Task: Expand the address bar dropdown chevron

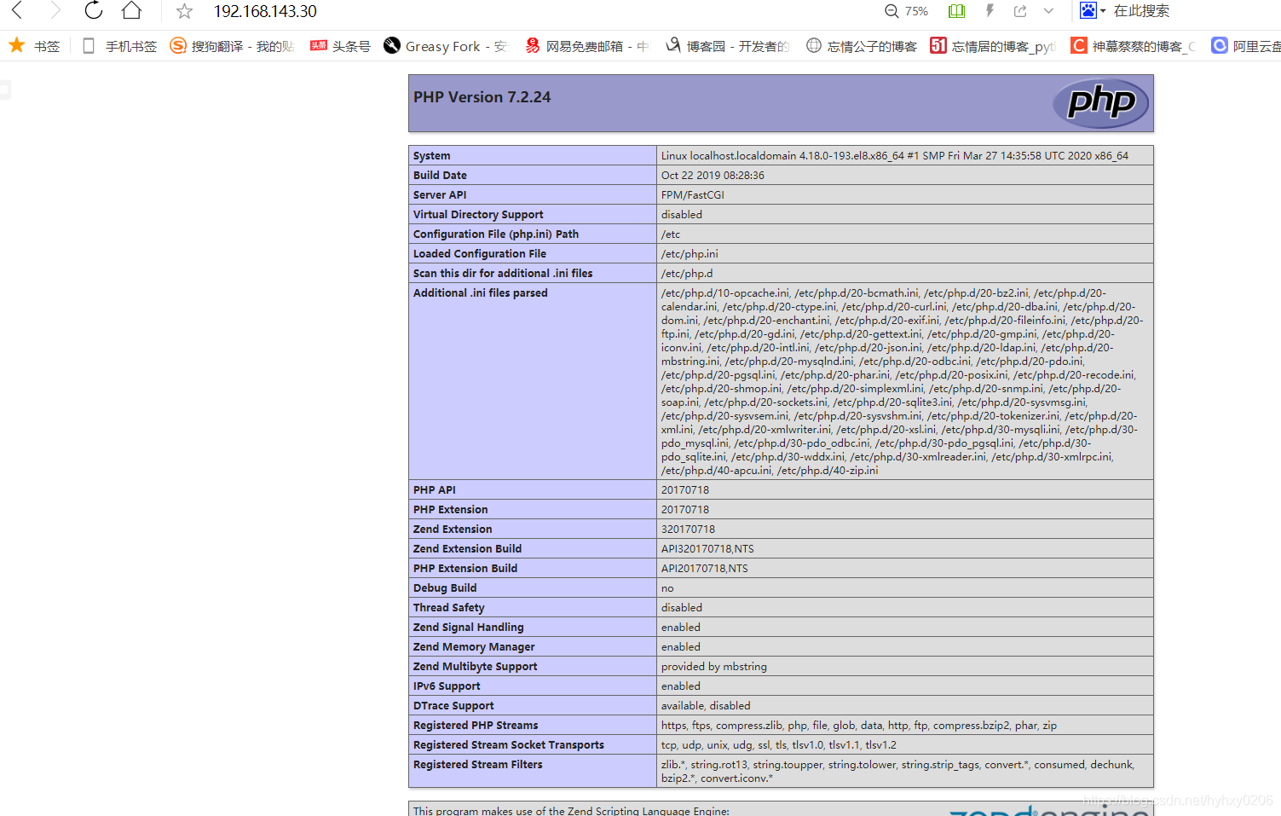Action: tap(1048, 11)
